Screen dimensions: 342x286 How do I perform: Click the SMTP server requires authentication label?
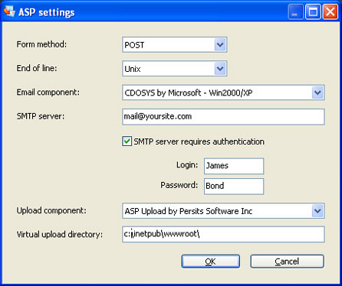click(199, 141)
